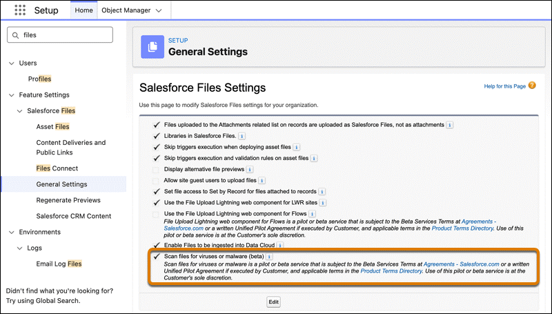Click info icon next to Display alternative file previews

coord(249,169)
